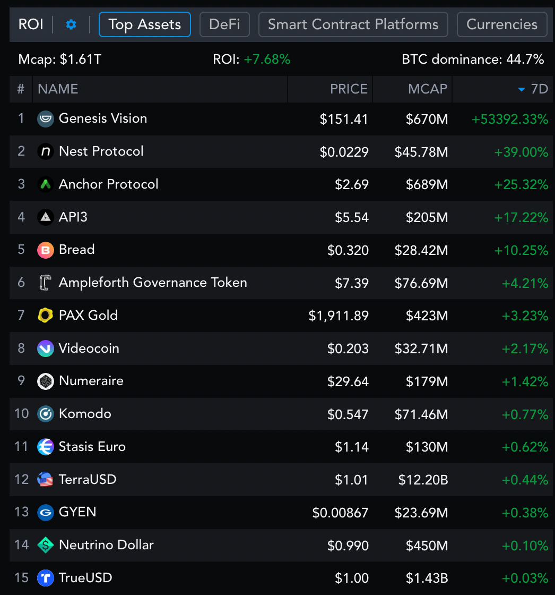
Task: Click the API3 triangle logo icon
Action: [x=46, y=217]
